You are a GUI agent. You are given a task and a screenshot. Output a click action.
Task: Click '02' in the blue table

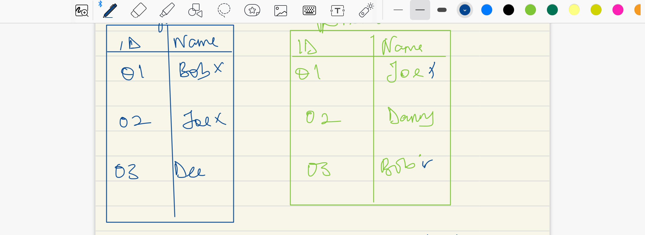(x=135, y=121)
